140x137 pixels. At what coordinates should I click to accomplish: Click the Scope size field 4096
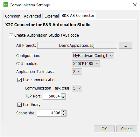[x=49, y=113]
